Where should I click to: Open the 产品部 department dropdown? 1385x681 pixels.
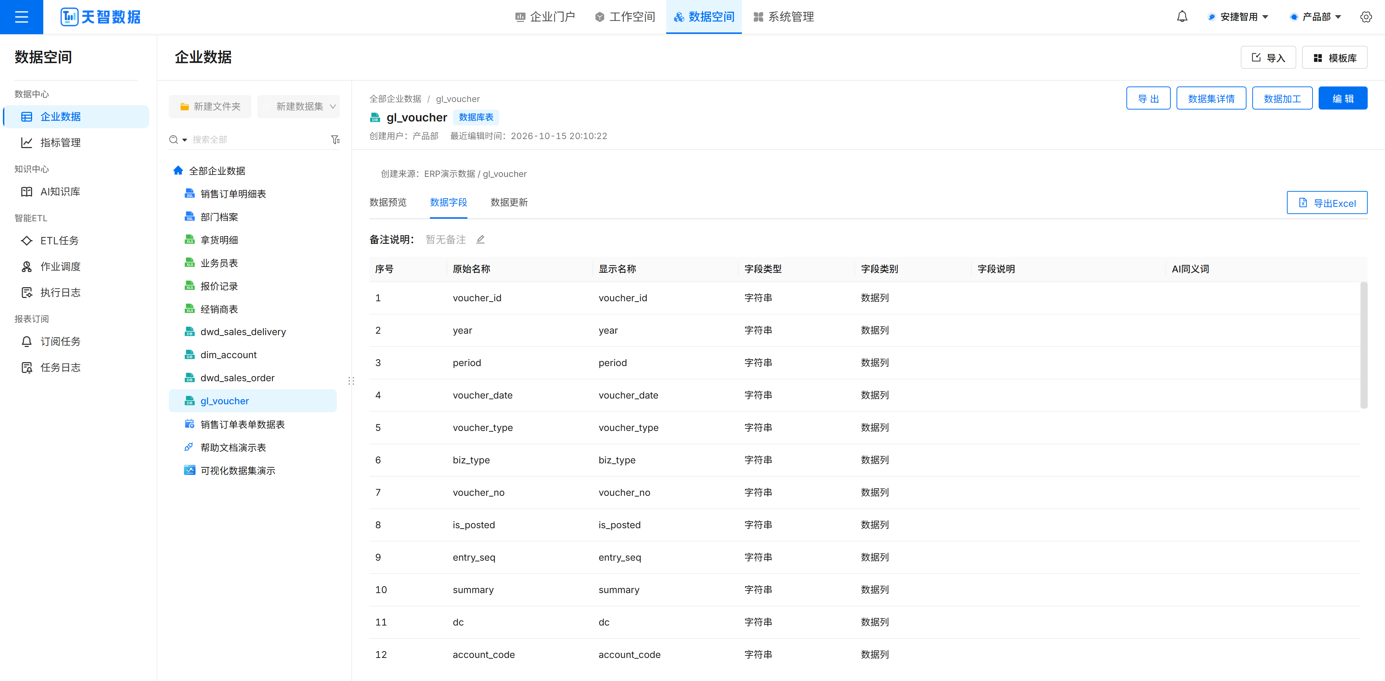(x=1315, y=17)
